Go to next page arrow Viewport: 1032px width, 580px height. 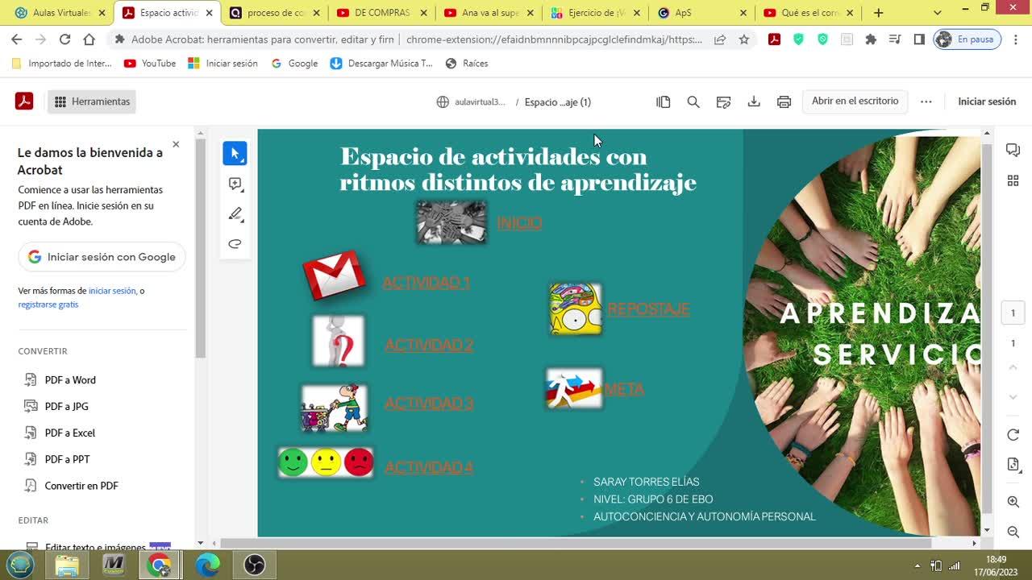coord(1013,397)
